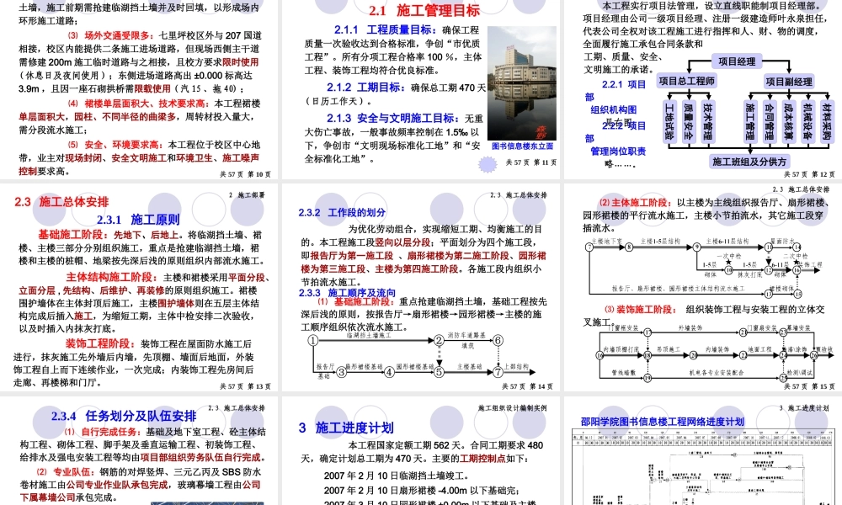The height and width of the screenshot is (505, 842).
Task: Select the 施工进度计划 slide
Action: [421, 451]
